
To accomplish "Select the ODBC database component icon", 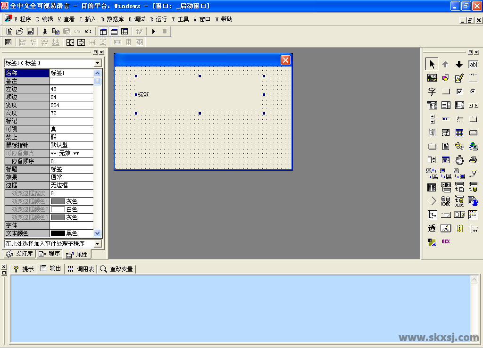I will pyautogui.click(x=446, y=201).
